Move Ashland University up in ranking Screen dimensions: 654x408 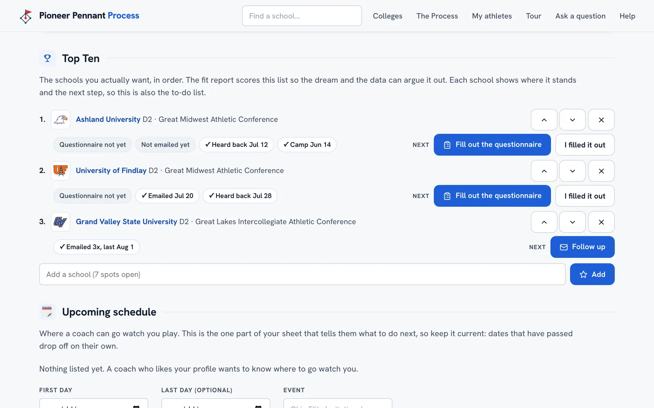(544, 120)
